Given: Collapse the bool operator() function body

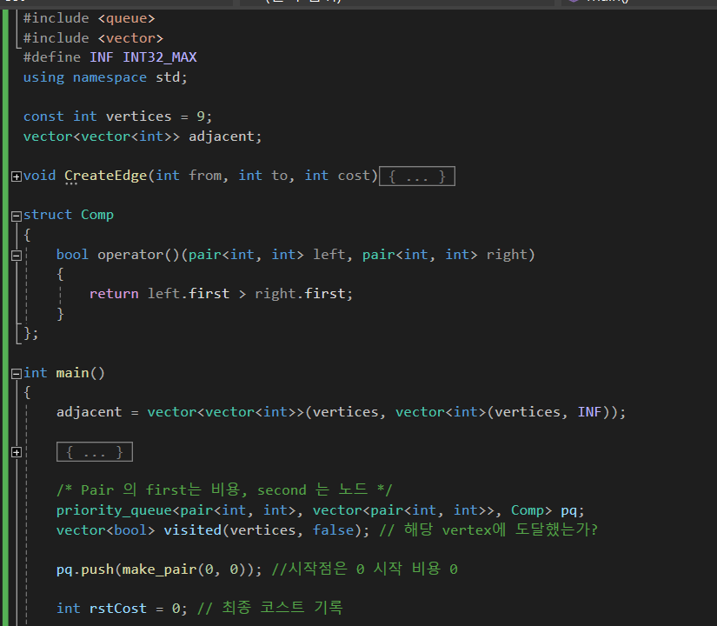Looking at the screenshot, I should [16, 256].
